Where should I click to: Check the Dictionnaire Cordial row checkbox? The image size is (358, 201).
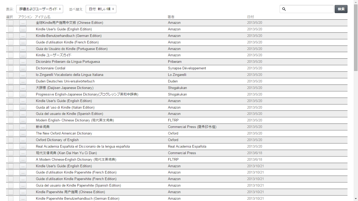coord(11,68)
